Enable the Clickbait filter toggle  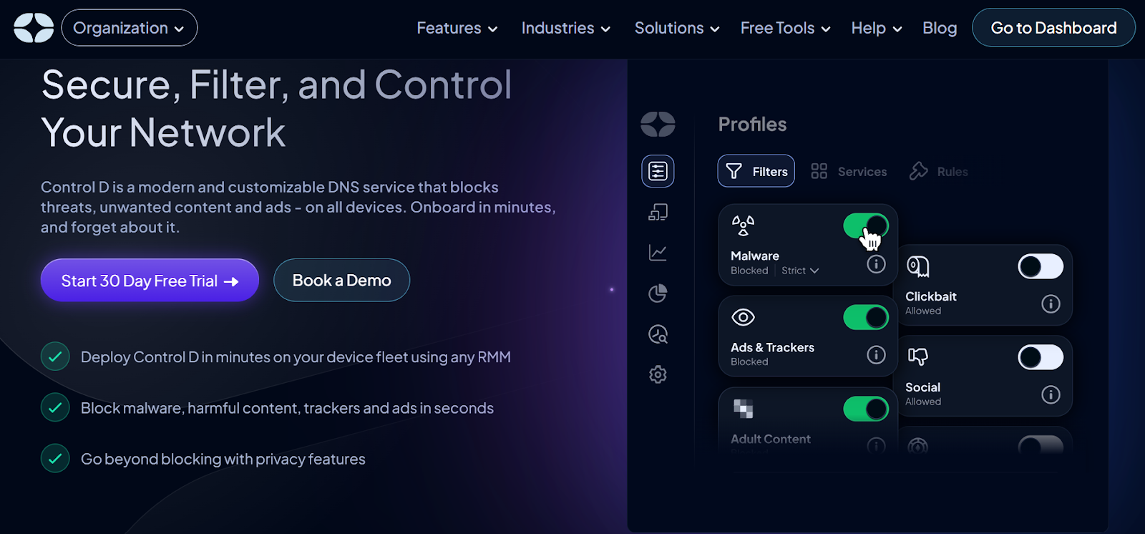[1041, 266]
